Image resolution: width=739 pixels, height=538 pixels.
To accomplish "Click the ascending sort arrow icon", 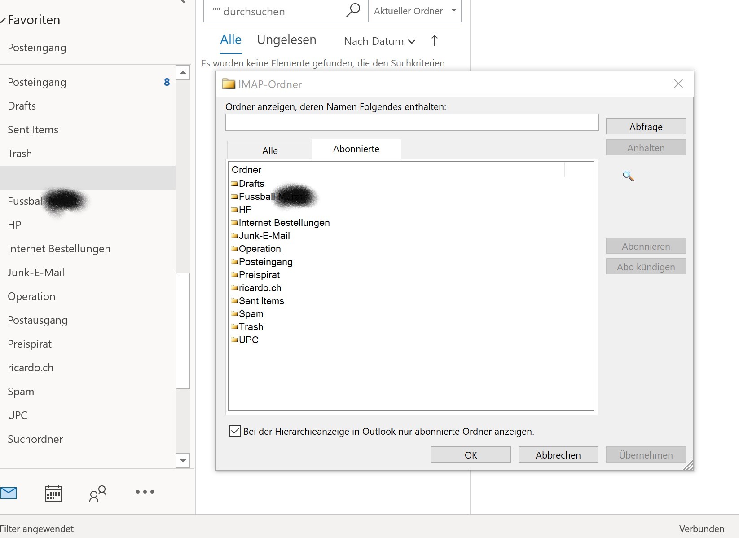I will coord(434,41).
